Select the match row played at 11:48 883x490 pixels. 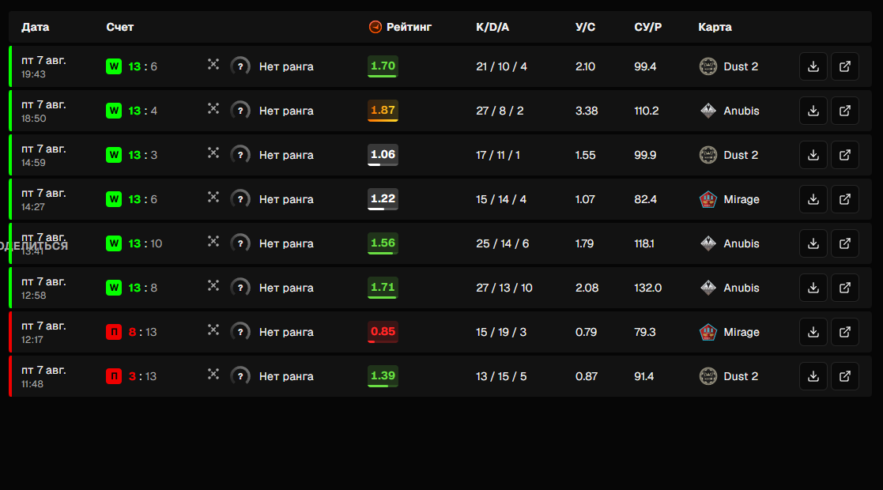(x=440, y=376)
